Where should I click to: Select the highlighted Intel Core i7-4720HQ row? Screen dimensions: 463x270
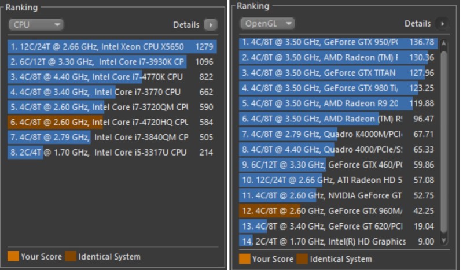(x=112, y=122)
